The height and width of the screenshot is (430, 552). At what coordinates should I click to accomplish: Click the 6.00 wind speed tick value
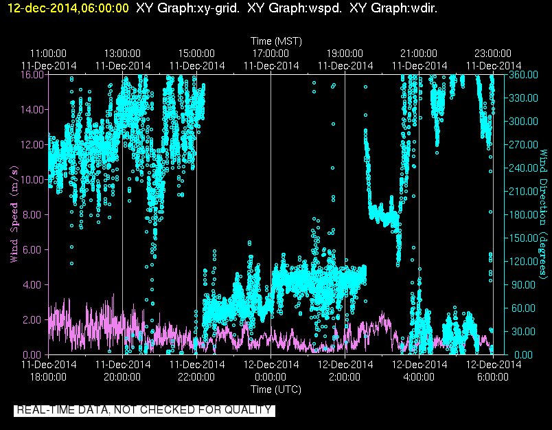pyautogui.click(x=32, y=250)
